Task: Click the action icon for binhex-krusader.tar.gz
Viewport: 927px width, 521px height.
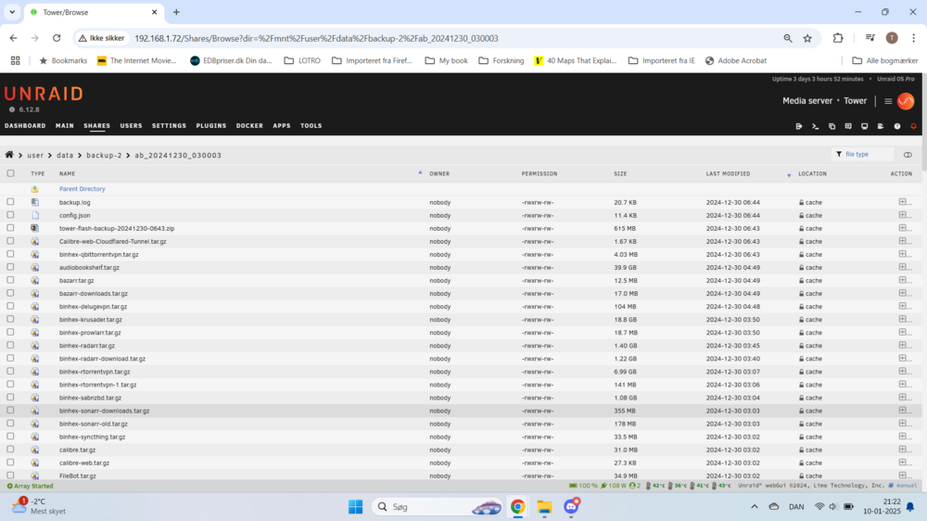Action: (905, 319)
